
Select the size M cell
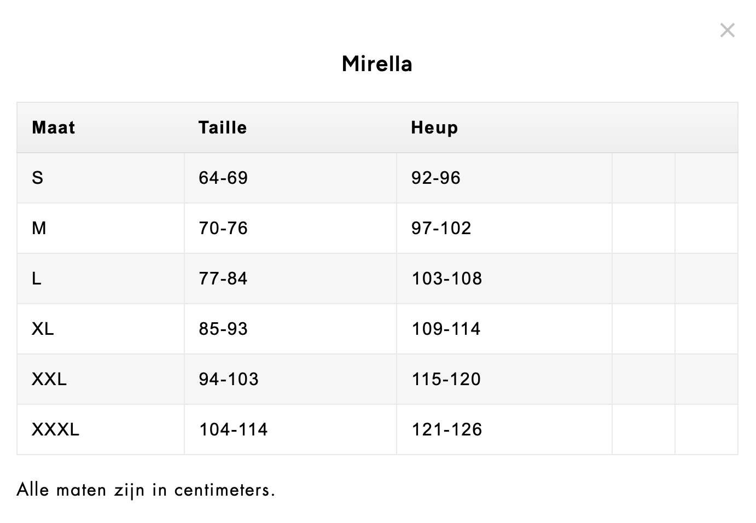point(39,228)
